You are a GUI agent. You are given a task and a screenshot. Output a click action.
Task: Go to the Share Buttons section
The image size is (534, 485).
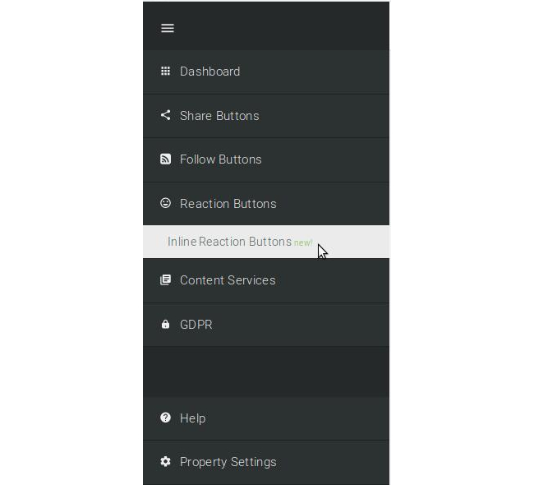pyautogui.click(x=266, y=116)
